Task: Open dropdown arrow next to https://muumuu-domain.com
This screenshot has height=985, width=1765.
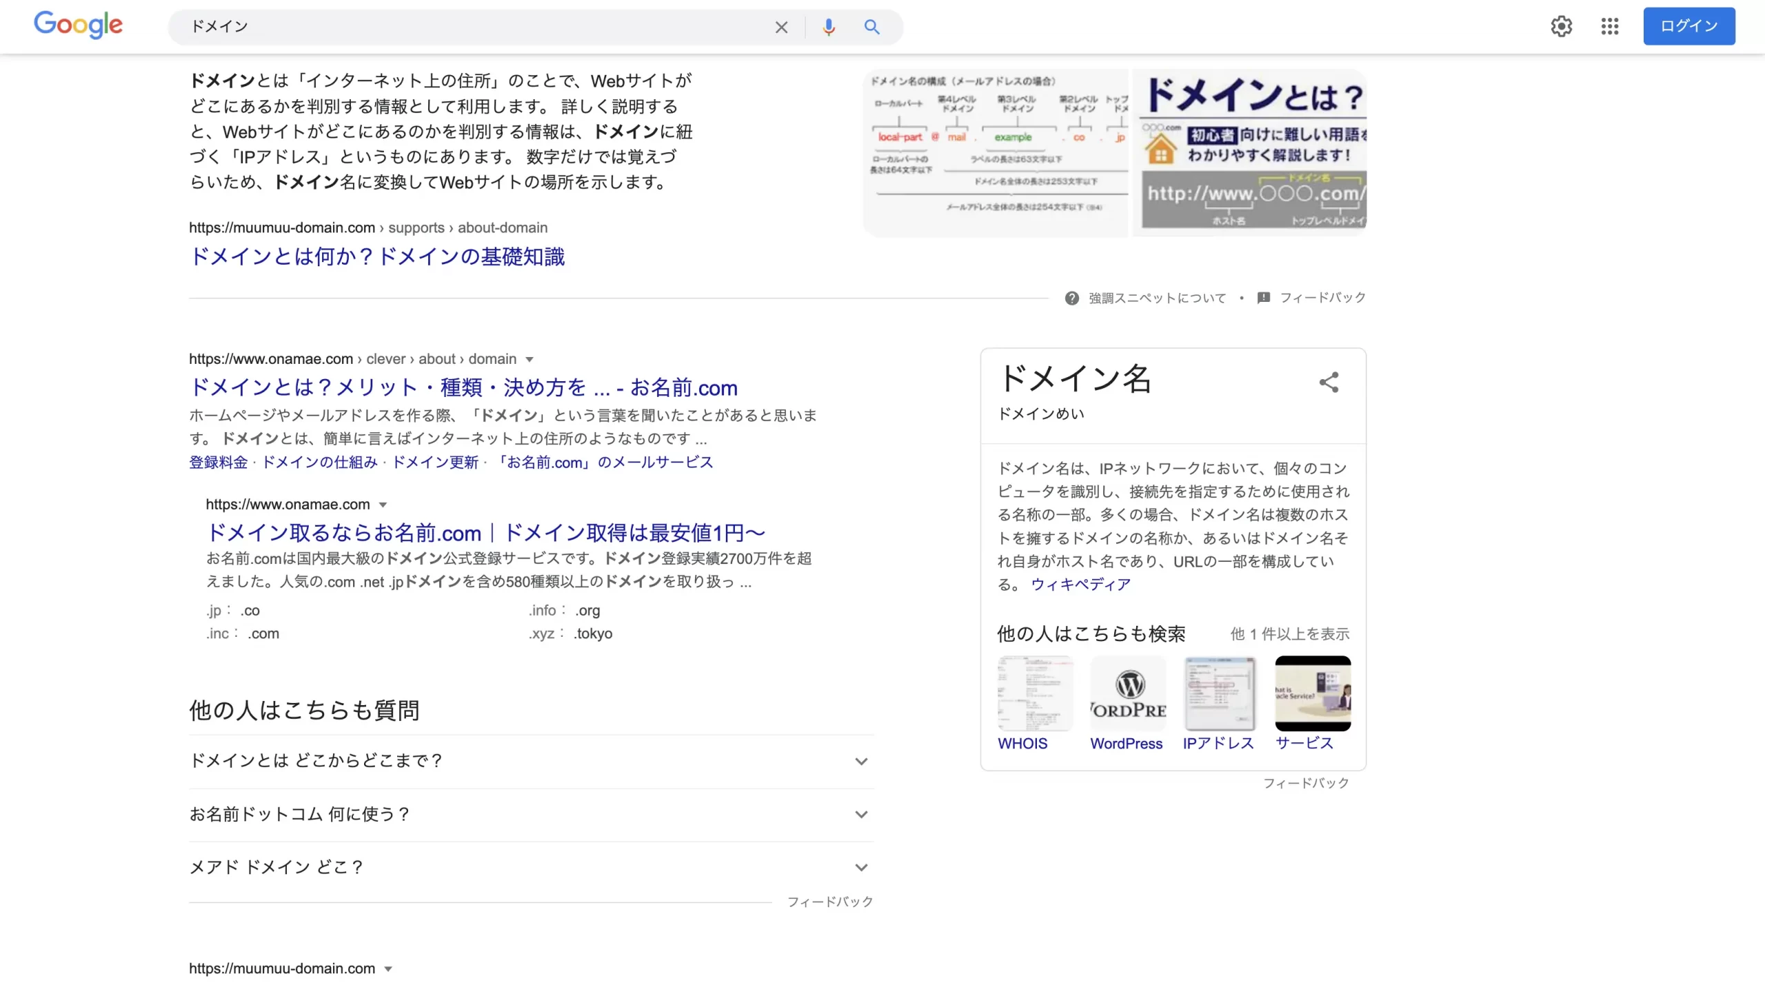Action: point(388,968)
